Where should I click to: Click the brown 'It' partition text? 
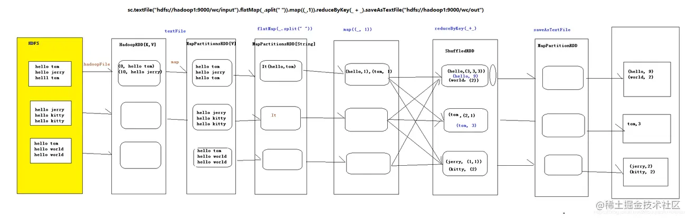274,115
